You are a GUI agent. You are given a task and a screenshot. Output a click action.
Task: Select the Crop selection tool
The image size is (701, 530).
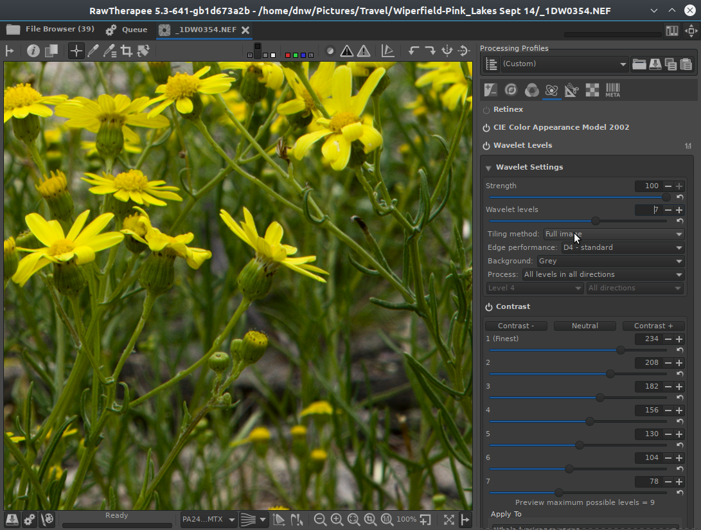pyautogui.click(x=127, y=51)
